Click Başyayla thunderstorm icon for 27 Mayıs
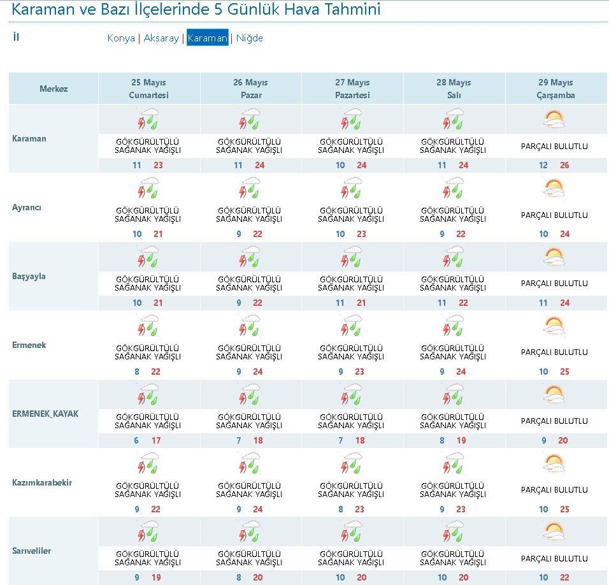Image resolution: width=609 pixels, height=585 pixels. [x=352, y=257]
